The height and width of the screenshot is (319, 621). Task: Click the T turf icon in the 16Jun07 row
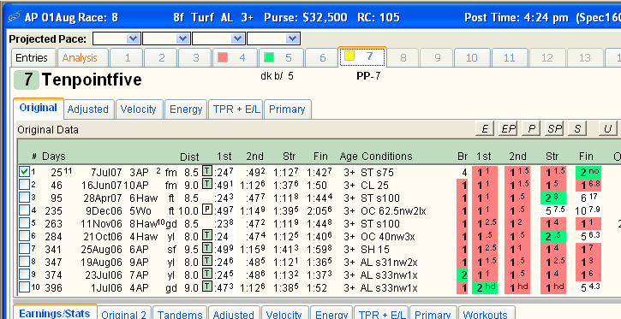(207, 185)
